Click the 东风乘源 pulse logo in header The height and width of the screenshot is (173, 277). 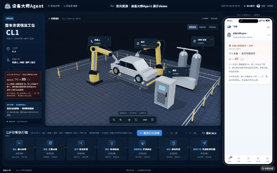click(112, 6)
